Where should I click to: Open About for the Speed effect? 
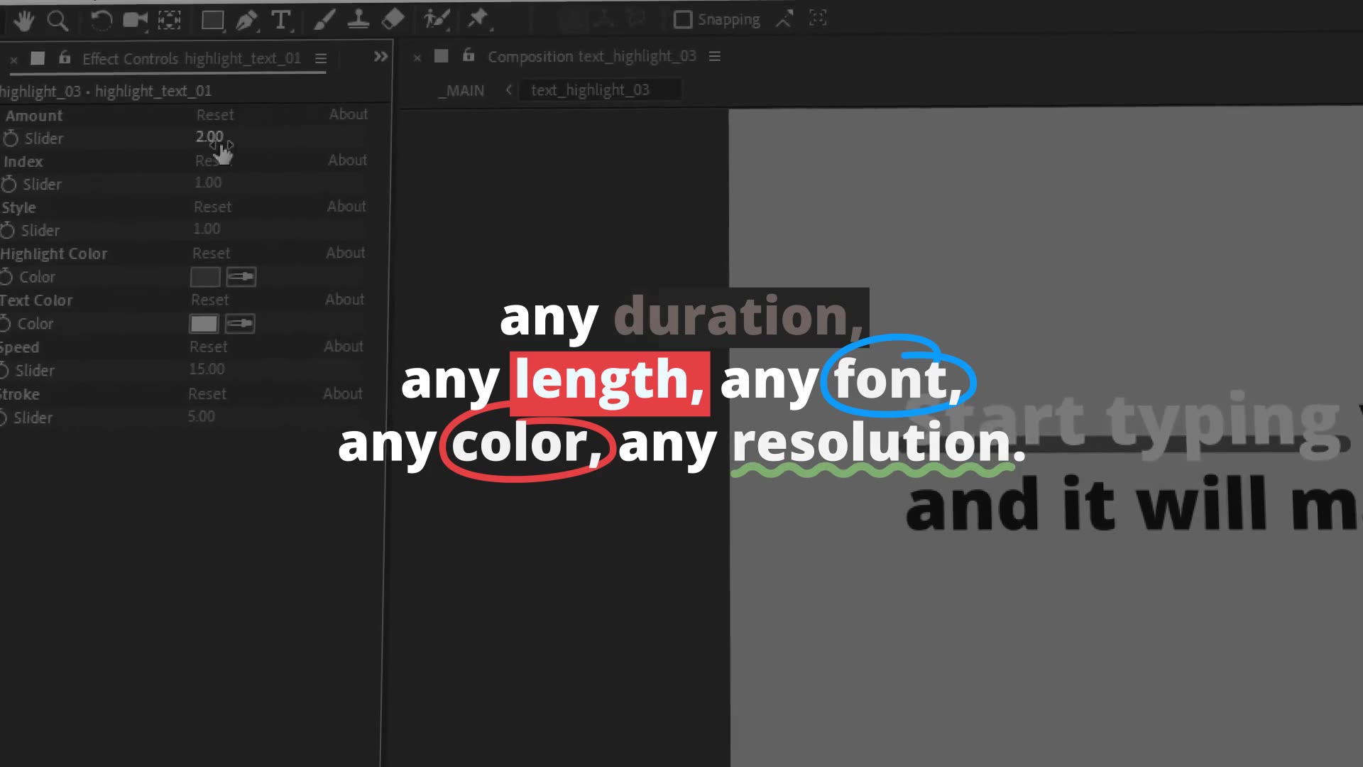click(344, 346)
